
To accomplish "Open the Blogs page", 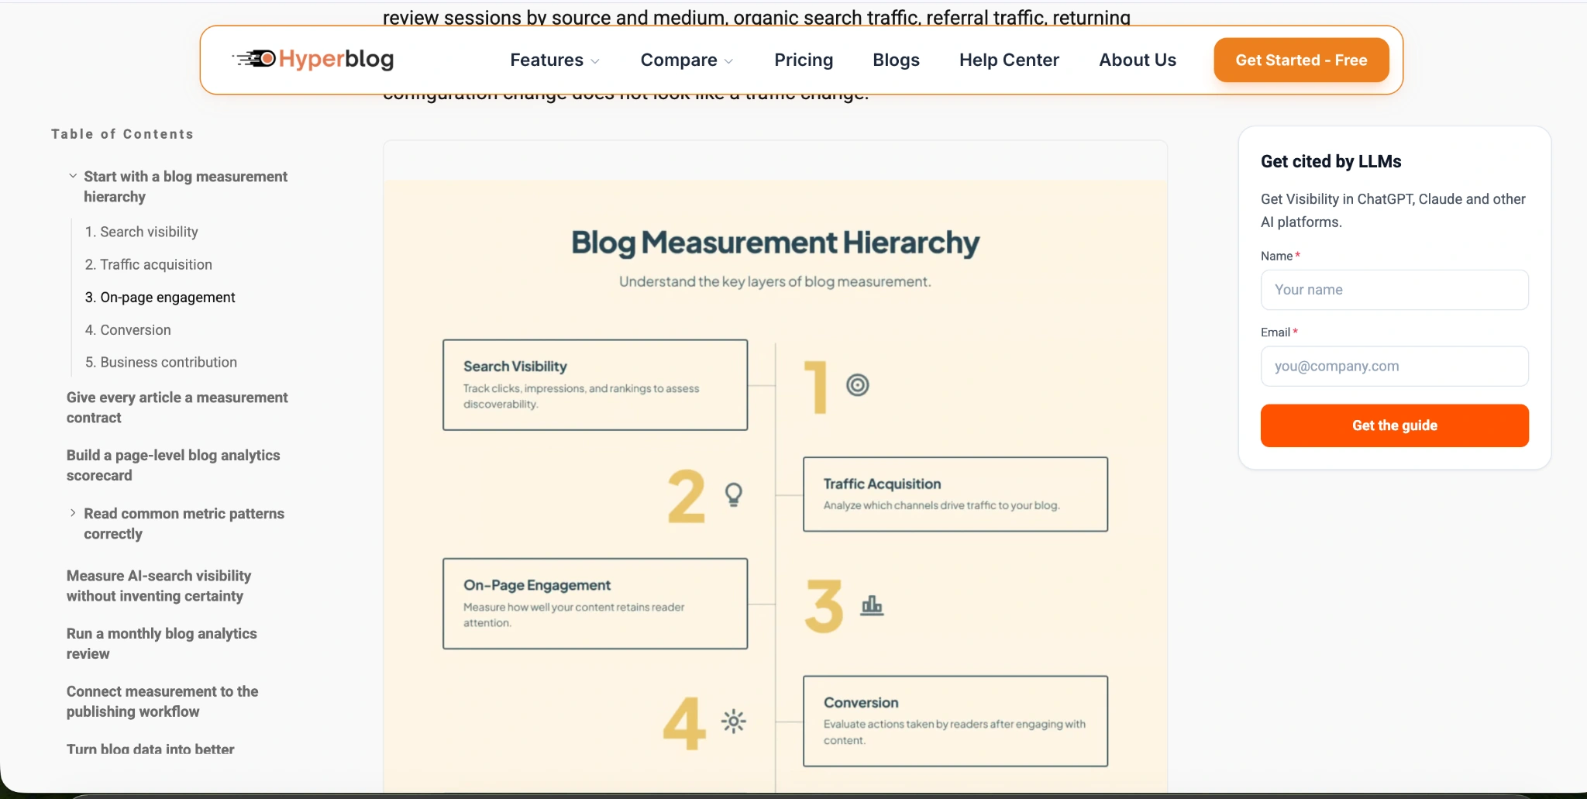I will pos(896,60).
